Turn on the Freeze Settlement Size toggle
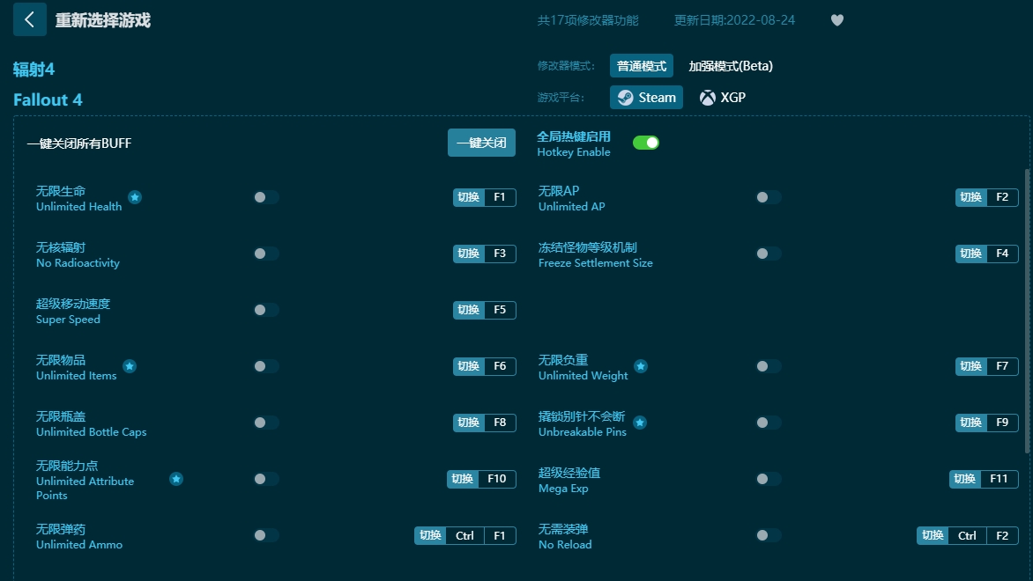The width and height of the screenshot is (1033, 581). pyautogui.click(x=769, y=254)
